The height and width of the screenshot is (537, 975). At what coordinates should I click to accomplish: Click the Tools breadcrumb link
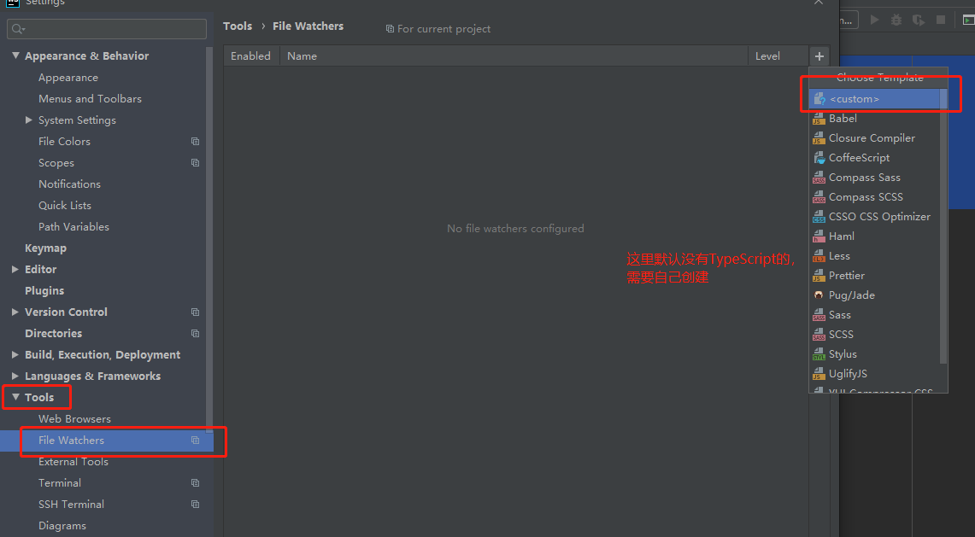coord(238,26)
